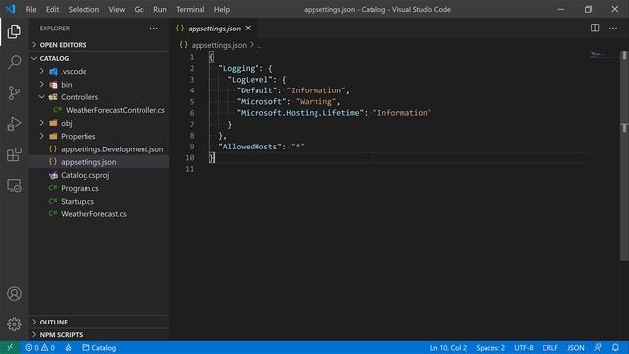Open the File menu
The width and height of the screenshot is (629, 354).
point(30,9)
